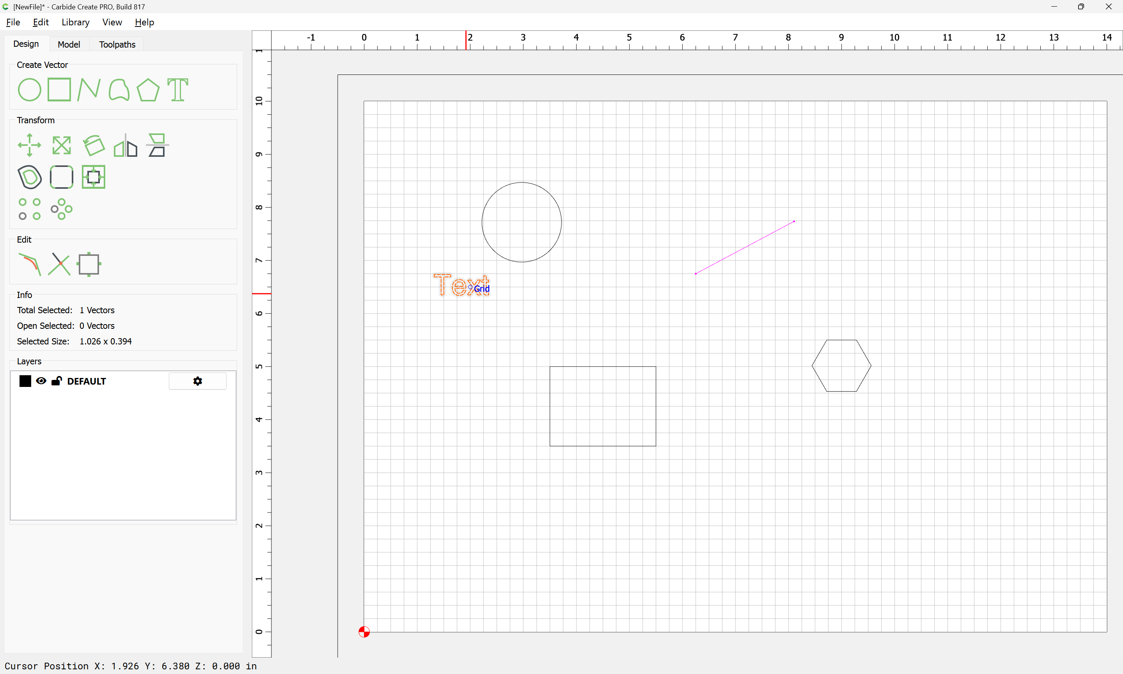1123x674 pixels.
Task: Select the Create Polygon tool
Action: (148, 89)
